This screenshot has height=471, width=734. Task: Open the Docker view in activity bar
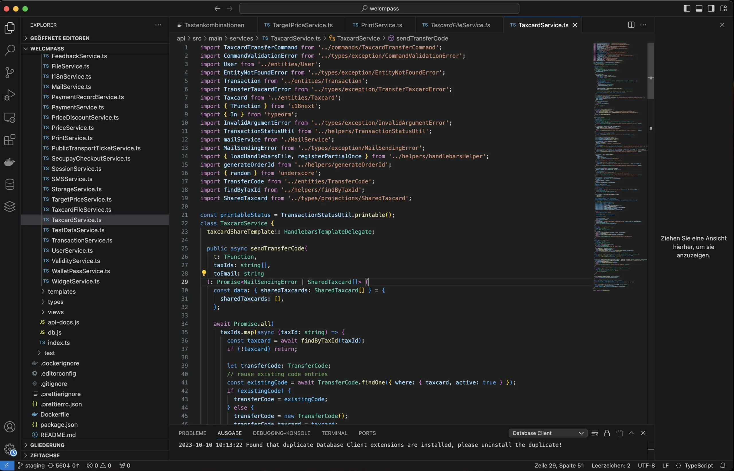click(x=10, y=162)
